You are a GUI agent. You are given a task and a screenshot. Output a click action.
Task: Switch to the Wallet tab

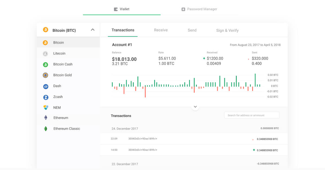[x=122, y=9]
